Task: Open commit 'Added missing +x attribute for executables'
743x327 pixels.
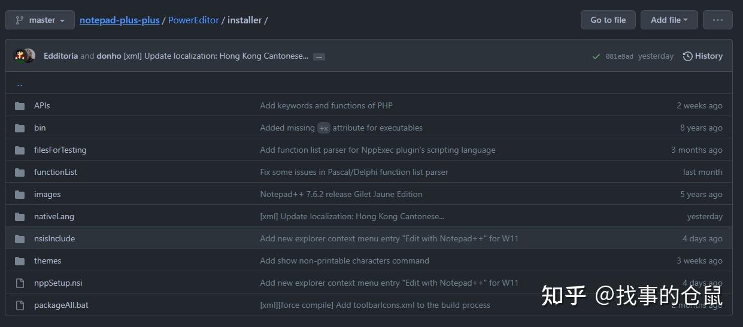Action: [x=341, y=128]
